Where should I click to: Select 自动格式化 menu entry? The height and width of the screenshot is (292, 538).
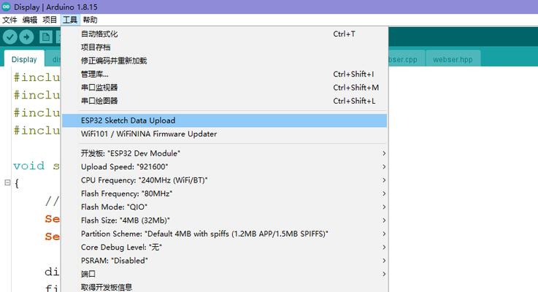pos(224,34)
